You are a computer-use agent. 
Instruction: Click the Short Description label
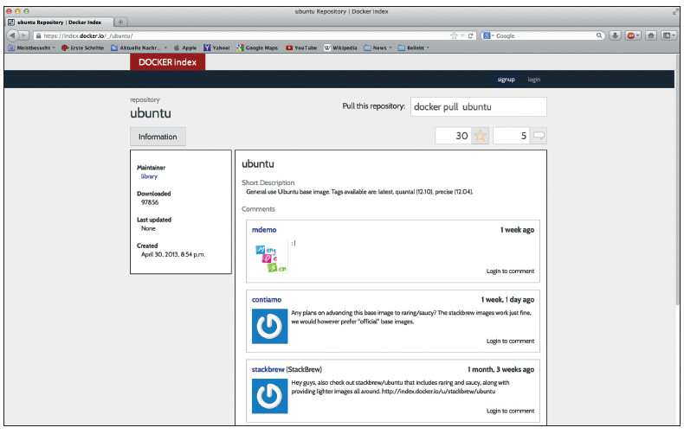268,182
